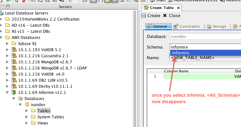Viewport: 241px width, 127px height.
Task: Select the 10.1.1.216 MongoDB v2.6.7 - LDAP entry
Action: [x=52, y=68]
